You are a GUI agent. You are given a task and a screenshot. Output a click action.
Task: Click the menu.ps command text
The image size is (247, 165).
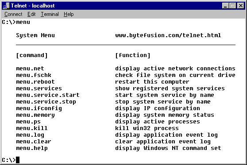pyautogui.click(x=28, y=122)
